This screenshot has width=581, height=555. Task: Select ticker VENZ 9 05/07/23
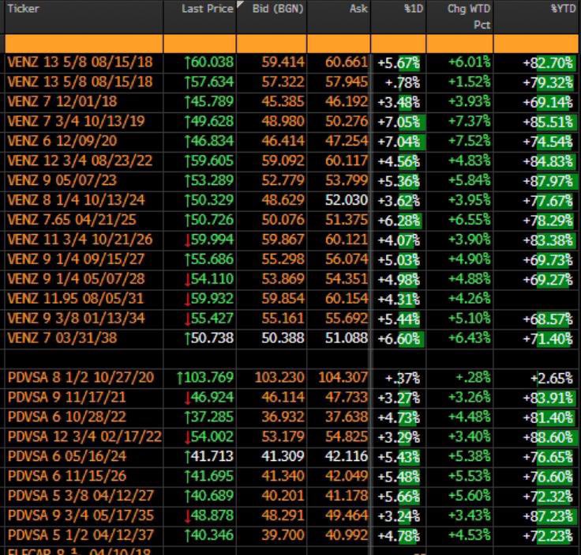point(62,180)
